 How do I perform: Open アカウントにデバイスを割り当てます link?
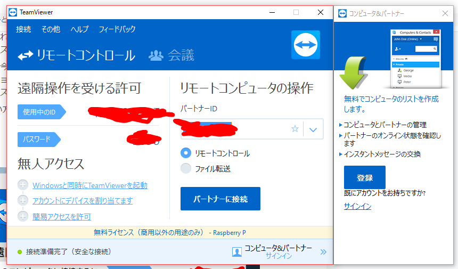[x=83, y=201]
